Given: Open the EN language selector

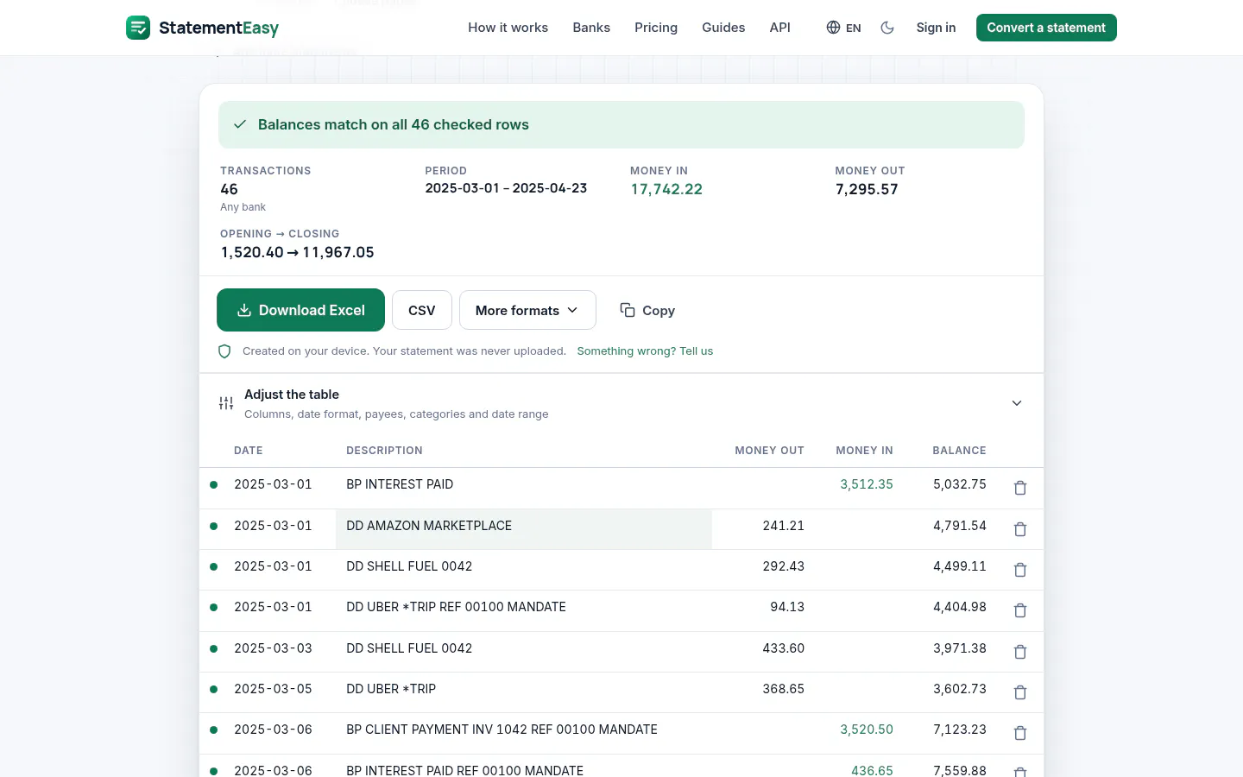Looking at the screenshot, I should coord(843,28).
